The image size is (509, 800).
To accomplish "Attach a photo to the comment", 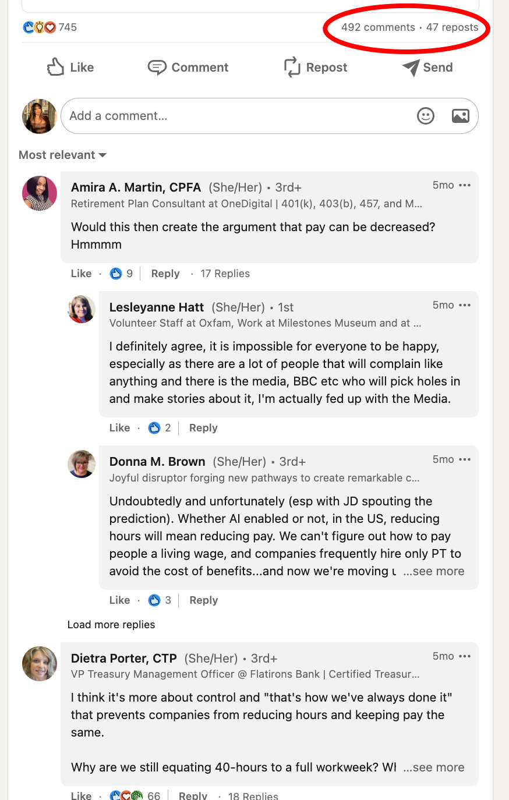I will pyautogui.click(x=460, y=116).
